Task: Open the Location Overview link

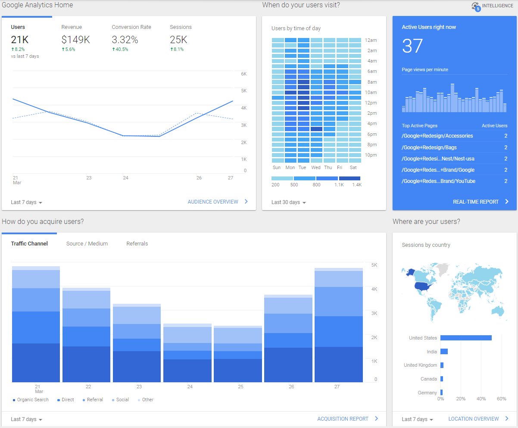Action: [x=474, y=419]
